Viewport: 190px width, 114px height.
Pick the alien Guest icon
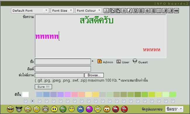point(135,61)
